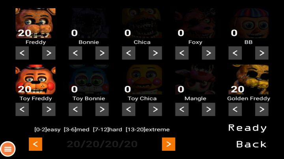
Task: Increase Toy Bonnie's AI level
Action: (x=102, y=109)
